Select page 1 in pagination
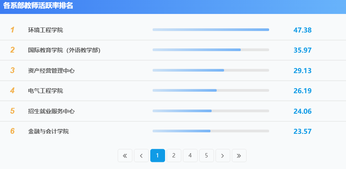 pos(158,155)
